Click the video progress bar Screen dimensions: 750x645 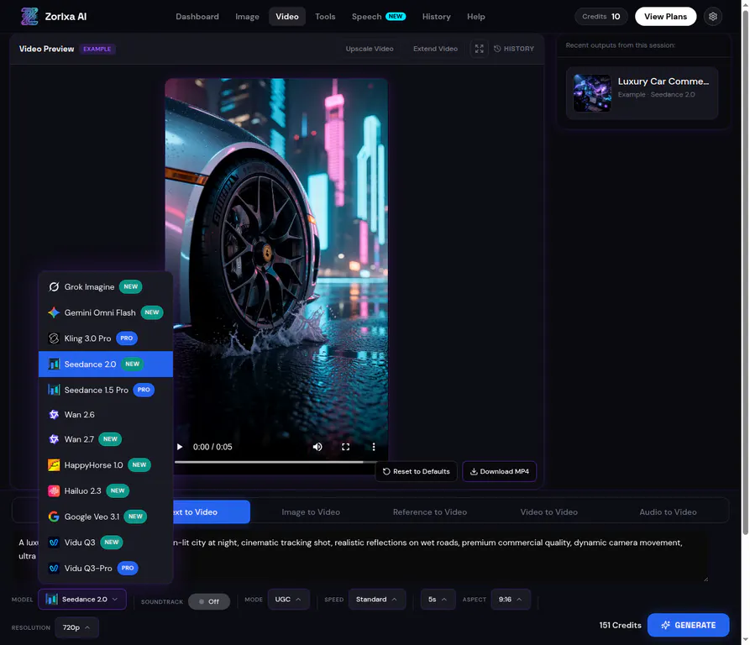[275, 462]
